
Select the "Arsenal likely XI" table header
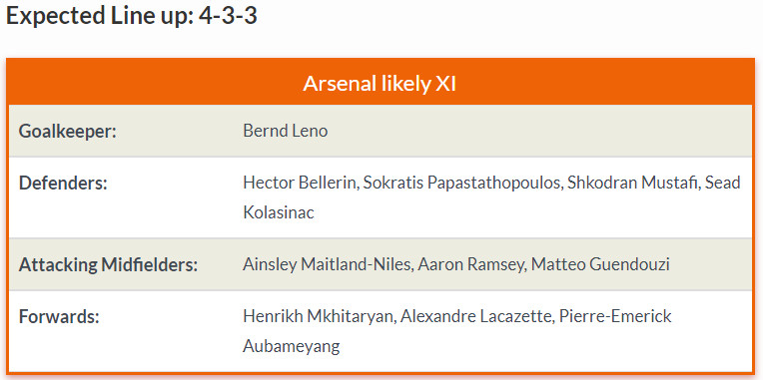380,84
